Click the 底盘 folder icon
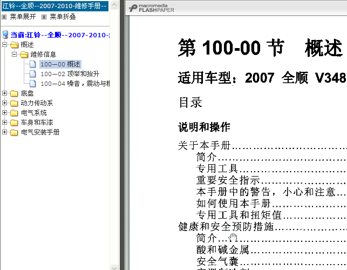The height and width of the screenshot is (270, 347). coord(14,93)
